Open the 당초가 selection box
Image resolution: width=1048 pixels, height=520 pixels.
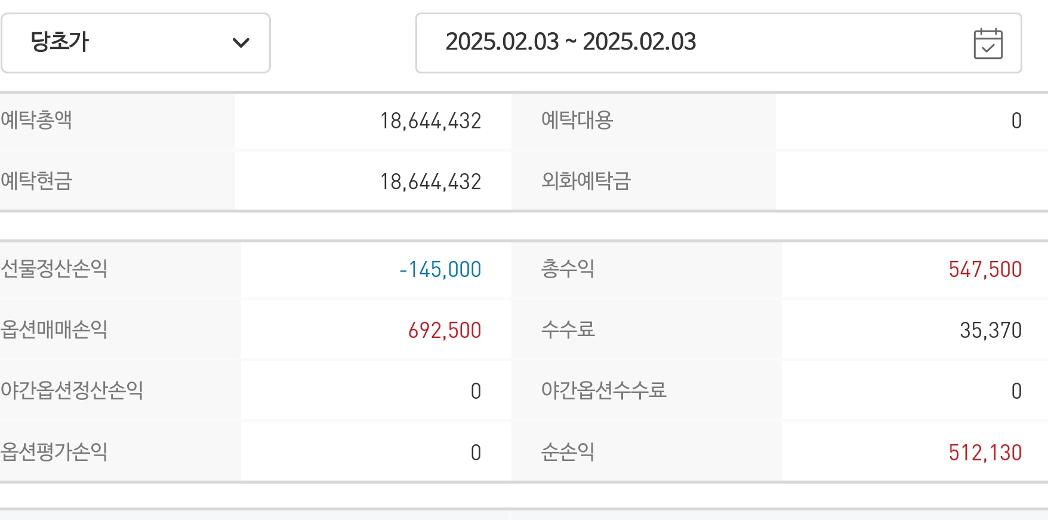pyautogui.click(x=135, y=43)
